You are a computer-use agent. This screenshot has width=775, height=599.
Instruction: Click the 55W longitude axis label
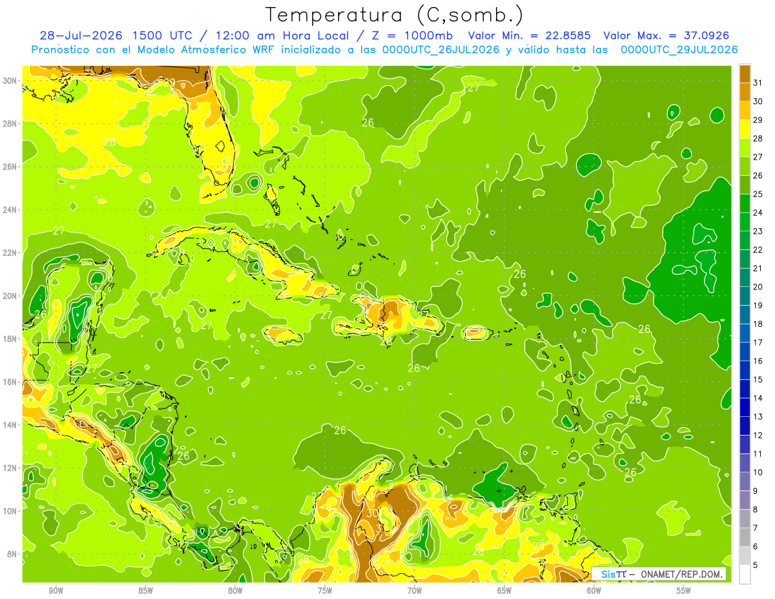click(x=684, y=591)
